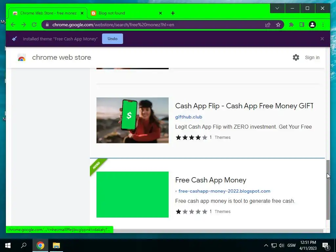This screenshot has height=252, width=336.
Task: Open Windows taskbar search
Action: click(24, 245)
